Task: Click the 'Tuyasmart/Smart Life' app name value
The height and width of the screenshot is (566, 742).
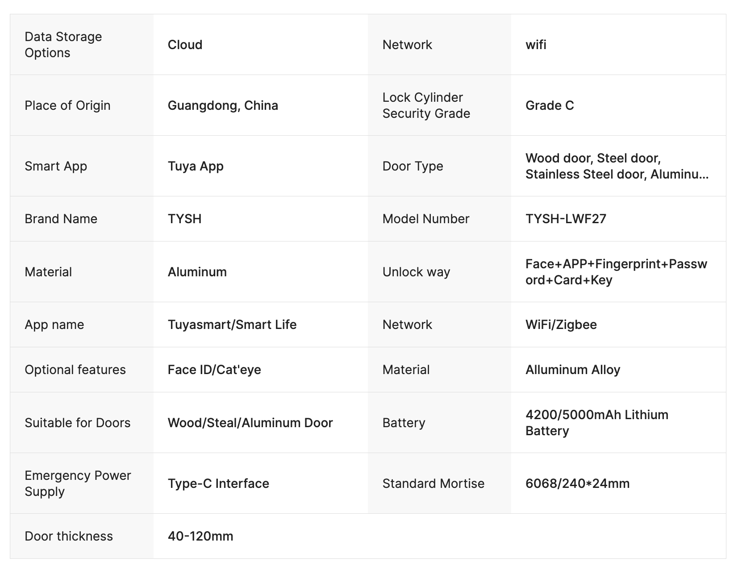Action: [x=232, y=325]
